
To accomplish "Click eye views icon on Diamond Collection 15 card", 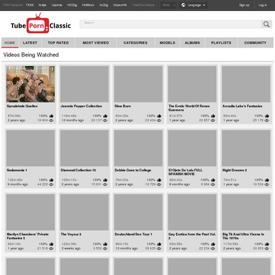I will [x=105, y=184].
